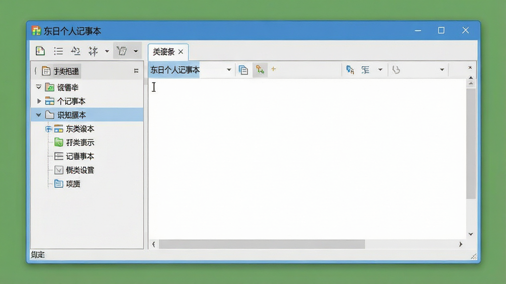
Task: Expand the 个记事本 tree node
Action: point(39,101)
